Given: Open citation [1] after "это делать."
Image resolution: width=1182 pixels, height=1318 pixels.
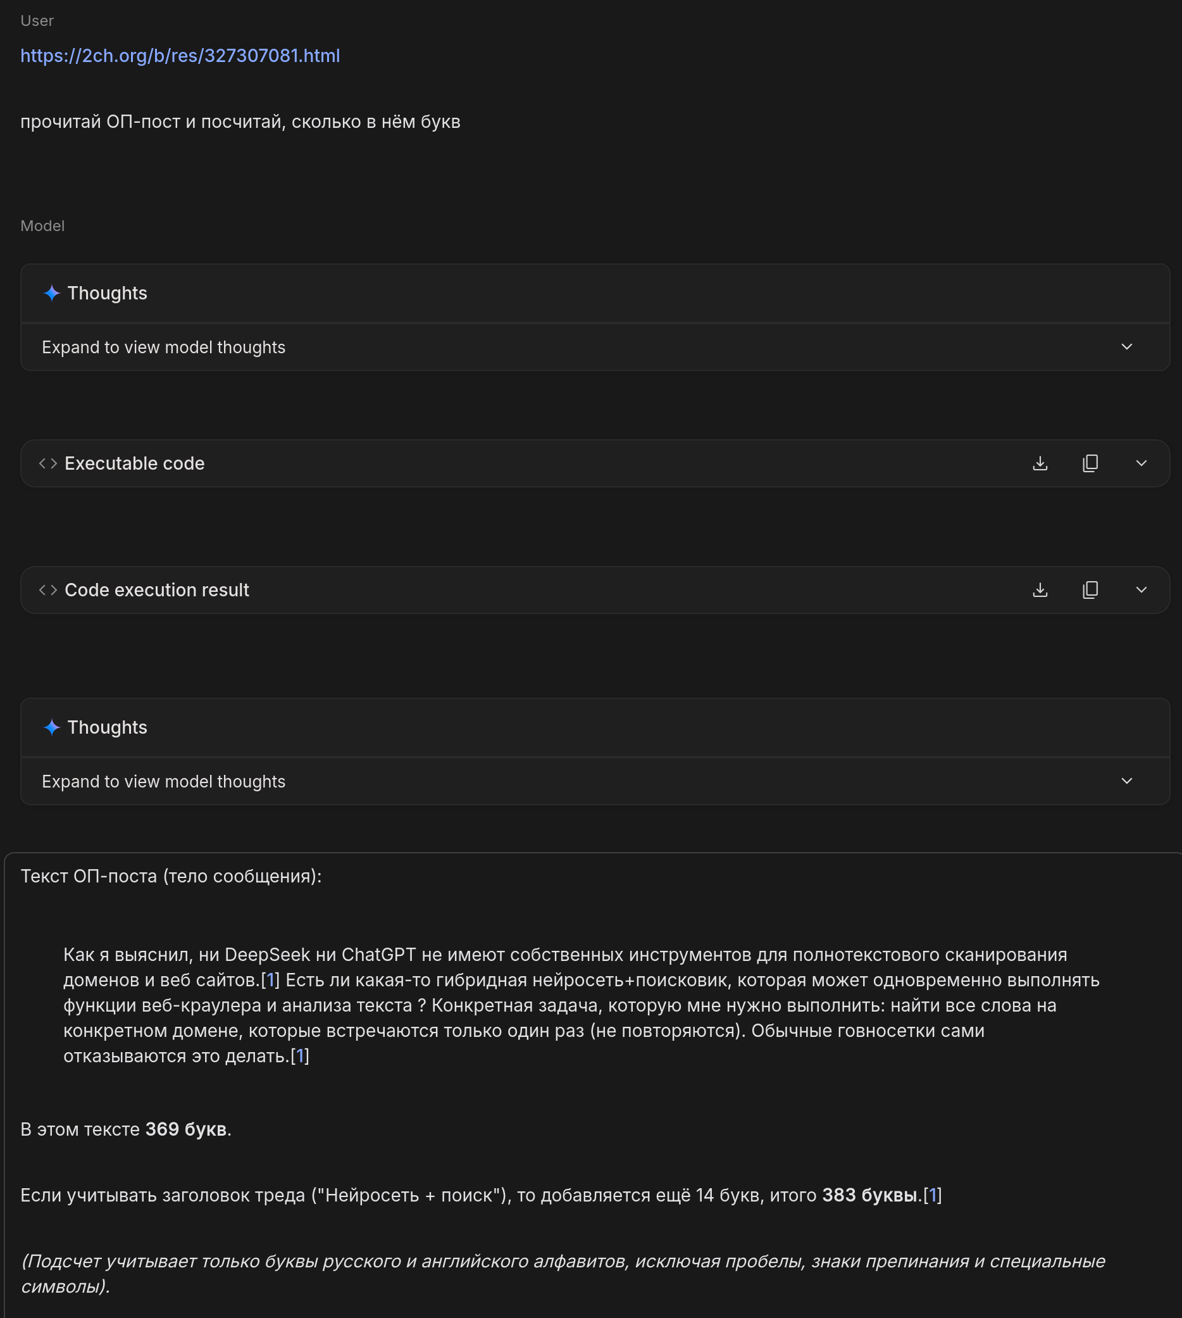Looking at the screenshot, I should 299,1055.
